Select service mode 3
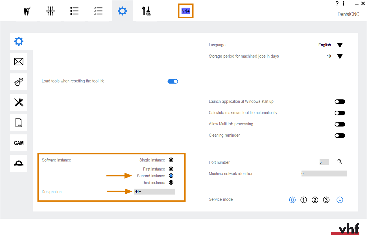This screenshot has height=240, width=367. pos(326,200)
